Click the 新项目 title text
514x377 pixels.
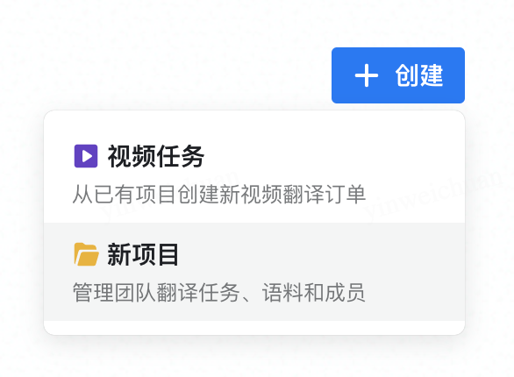[143, 254]
